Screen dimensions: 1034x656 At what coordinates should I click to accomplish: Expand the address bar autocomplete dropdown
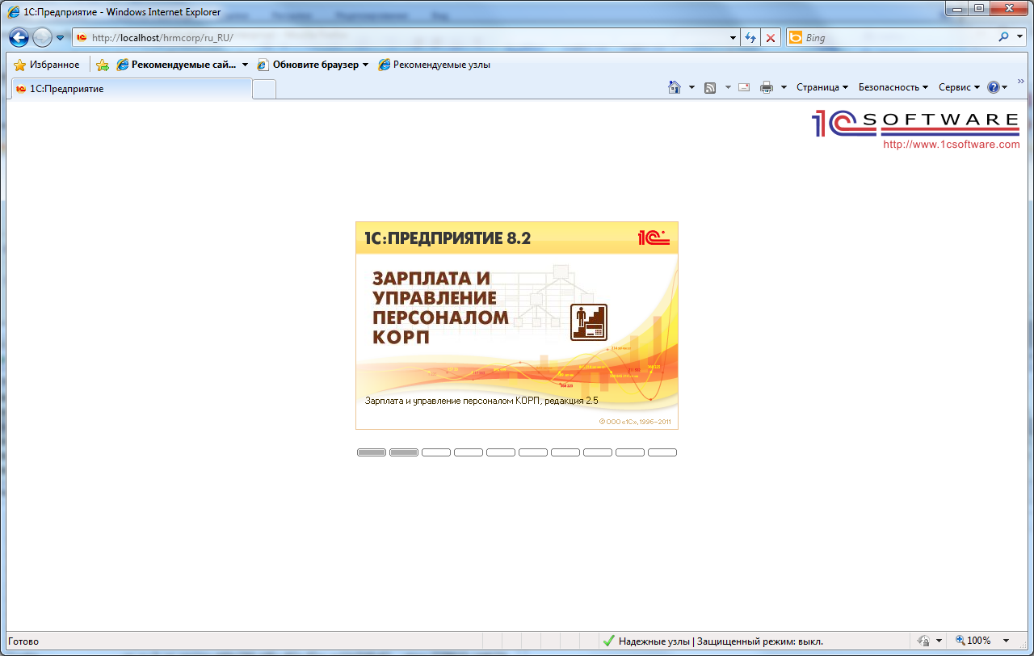click(733, 37)
